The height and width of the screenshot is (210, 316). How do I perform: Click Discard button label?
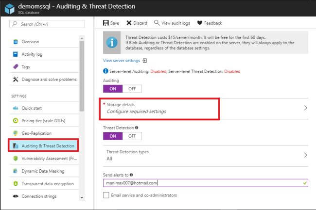click(x=140, y=23)
